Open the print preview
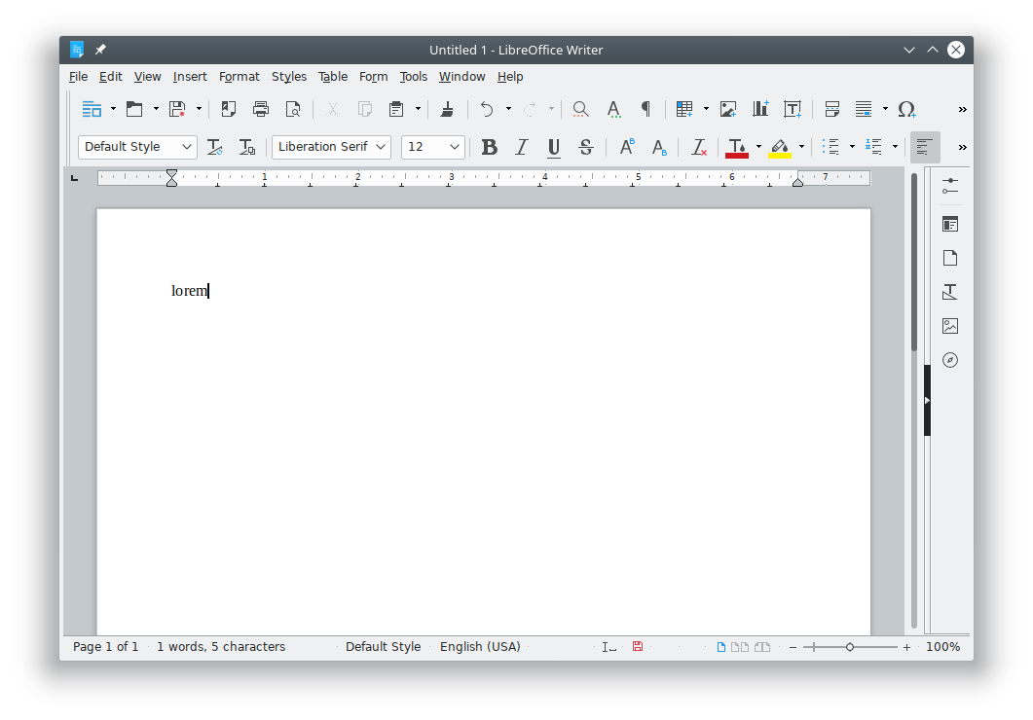 293,109
